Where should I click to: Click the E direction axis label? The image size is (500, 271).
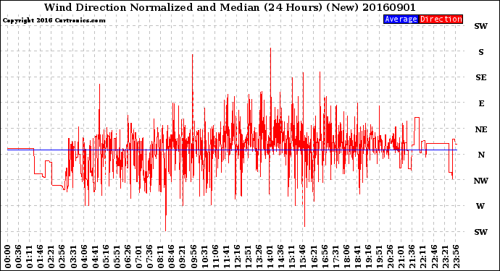click(481, 103)
